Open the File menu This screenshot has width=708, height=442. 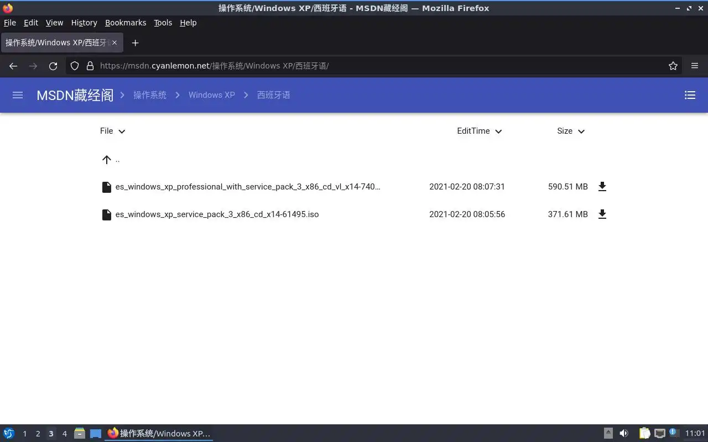click(10, 23)
